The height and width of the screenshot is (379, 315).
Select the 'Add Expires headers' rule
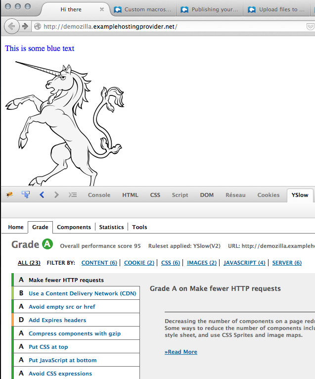point(57,320)
